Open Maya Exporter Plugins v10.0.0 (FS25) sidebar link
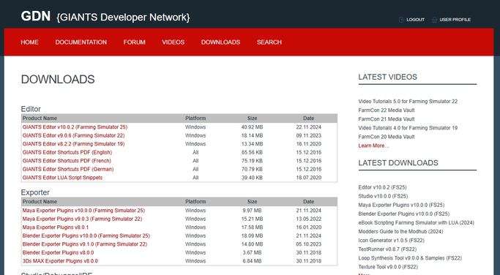This screenshot has height=275, width=500. point(401,206)
